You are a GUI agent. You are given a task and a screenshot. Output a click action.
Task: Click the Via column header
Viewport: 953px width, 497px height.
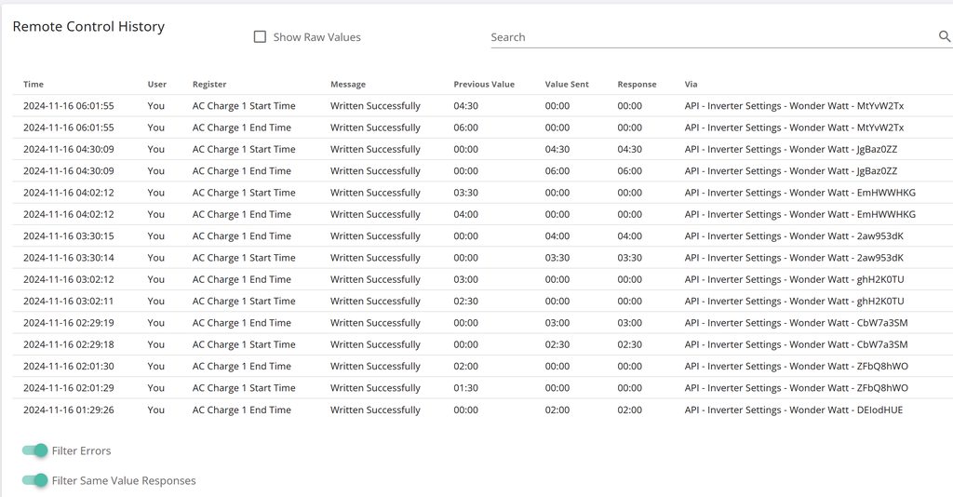pyautogui.click(x=691, y=85)
